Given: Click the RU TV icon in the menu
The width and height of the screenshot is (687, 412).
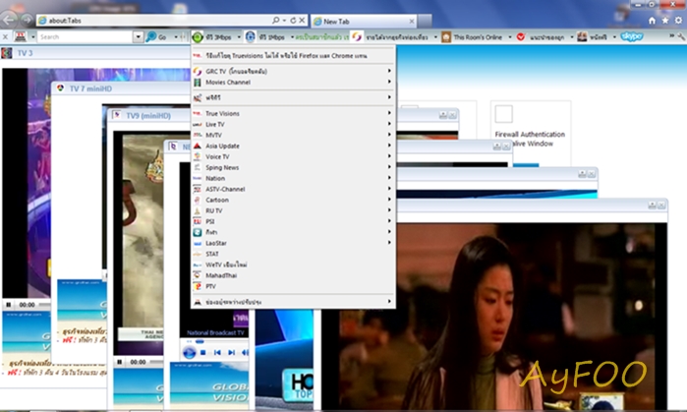Looking at the screenshot, I should tap(198, 210).
